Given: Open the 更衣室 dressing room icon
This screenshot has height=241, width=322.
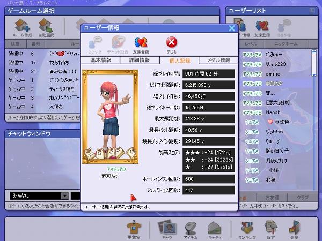Looking at the screenshot, I should (x=134, y=230).
